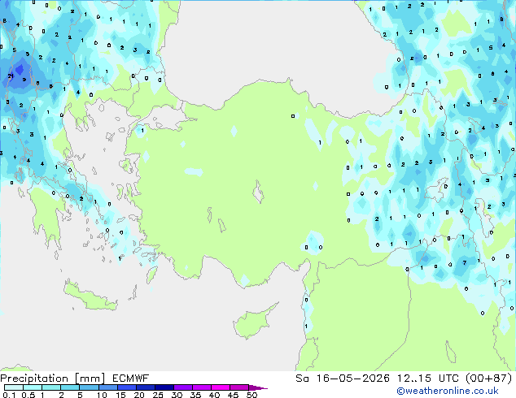Pick the 20 mm dark blue swatch

[x=145, y=387]
